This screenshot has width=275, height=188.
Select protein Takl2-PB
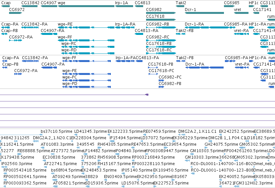point(181,61)
